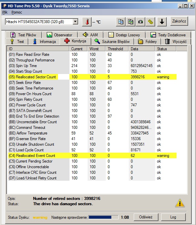Image resolution: width=196 pixels, height=225 pixels.
Task: Open the Plik menu
Action: (x=5, y=12)
